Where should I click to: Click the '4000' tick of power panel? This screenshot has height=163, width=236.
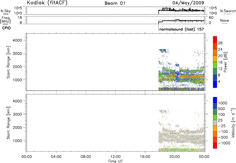(17, 40)
